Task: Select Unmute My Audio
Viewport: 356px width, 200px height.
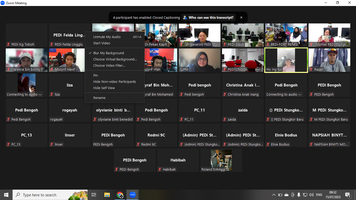Action: (x=107, y=37)
